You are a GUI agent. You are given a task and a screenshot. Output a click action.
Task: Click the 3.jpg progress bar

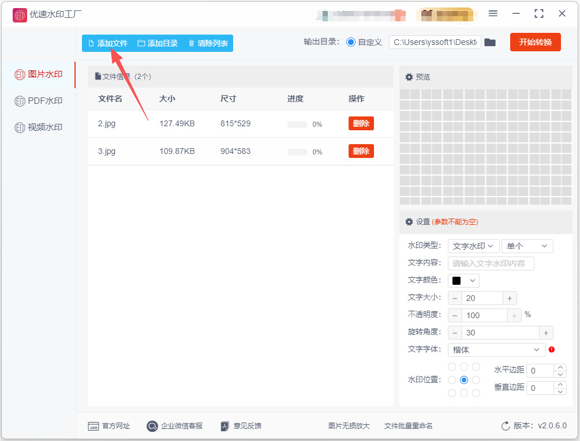coord(297,152)
